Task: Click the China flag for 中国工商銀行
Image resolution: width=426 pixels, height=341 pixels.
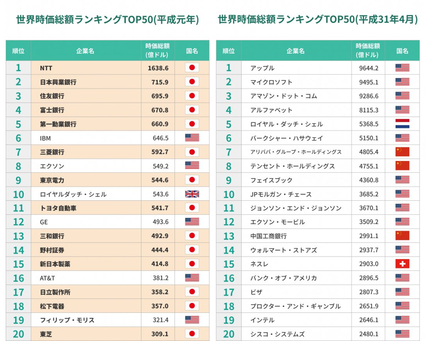Action: point(402,236)
